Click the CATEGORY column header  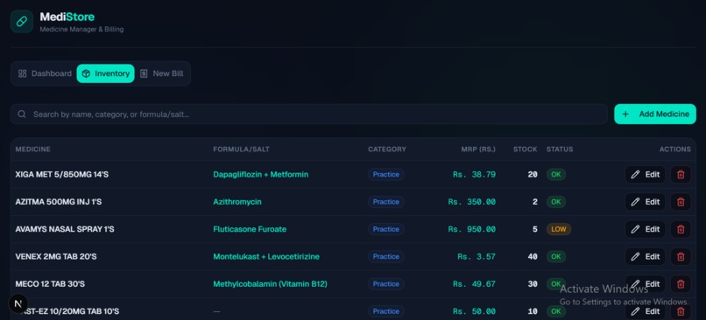[387, 150]
